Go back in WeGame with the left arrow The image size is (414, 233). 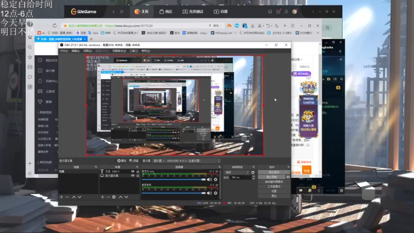113,11
